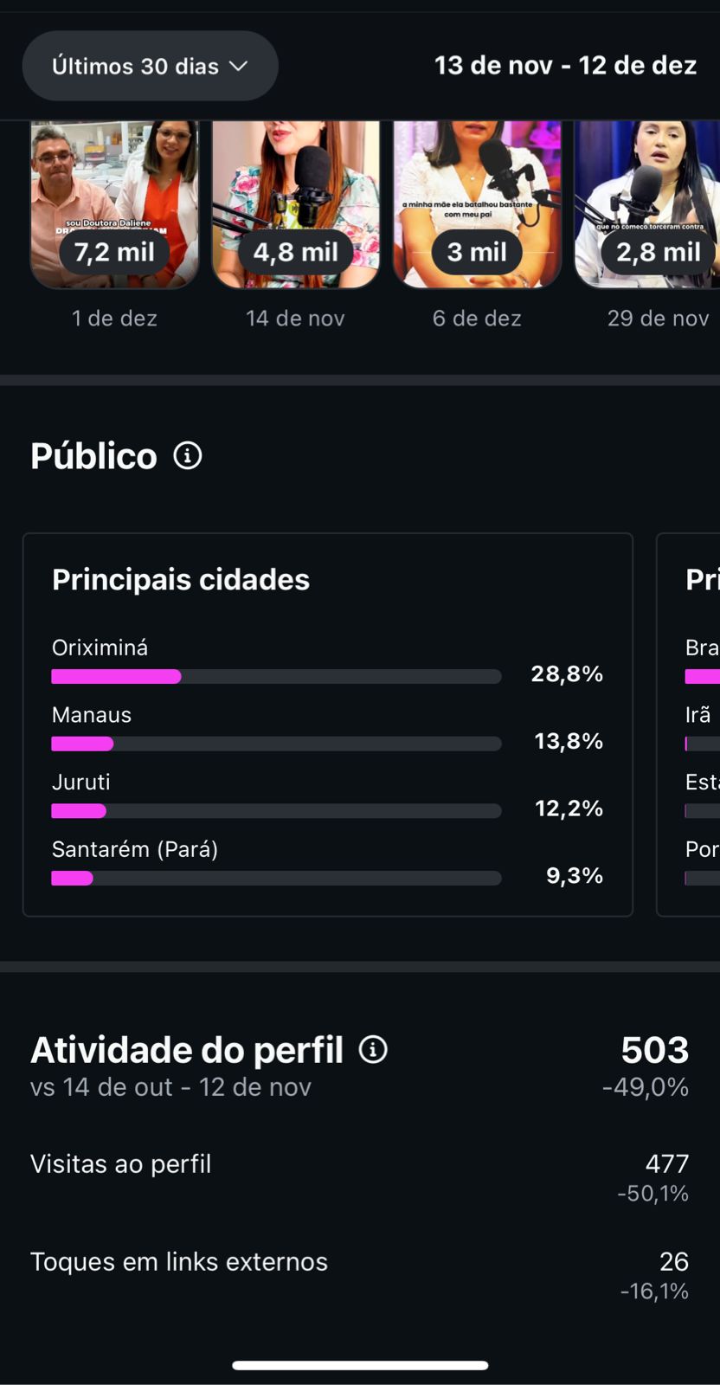720x1385 pixels.
Task: Tap the Principais cidades card title
Action: pos(181,580)
